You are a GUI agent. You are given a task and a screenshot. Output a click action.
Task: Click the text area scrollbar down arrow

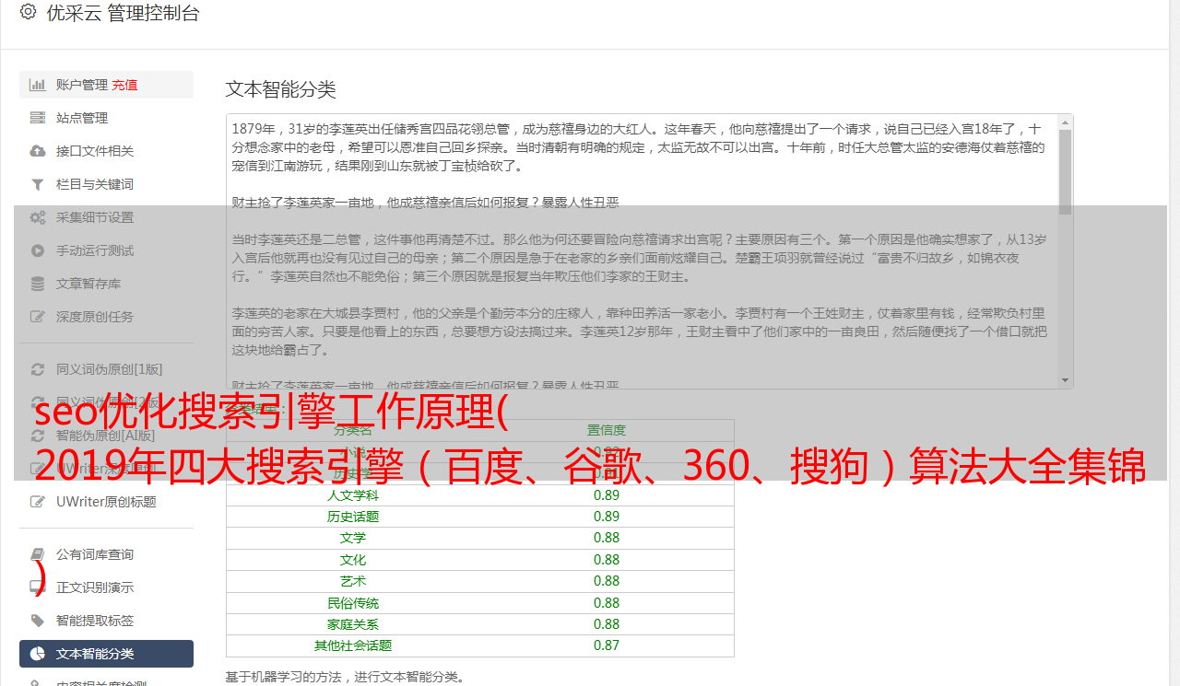click(x=1066, y=380)
